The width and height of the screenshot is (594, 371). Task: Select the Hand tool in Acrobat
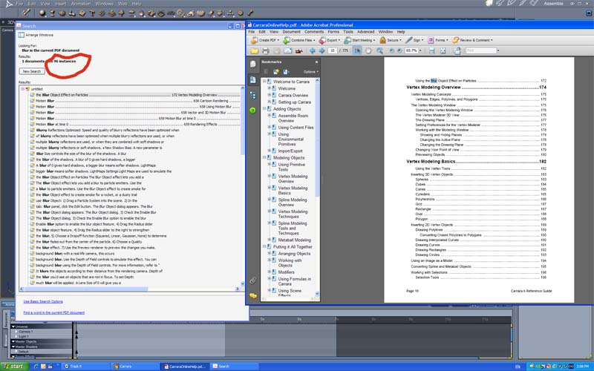click(x=368, y=50)
